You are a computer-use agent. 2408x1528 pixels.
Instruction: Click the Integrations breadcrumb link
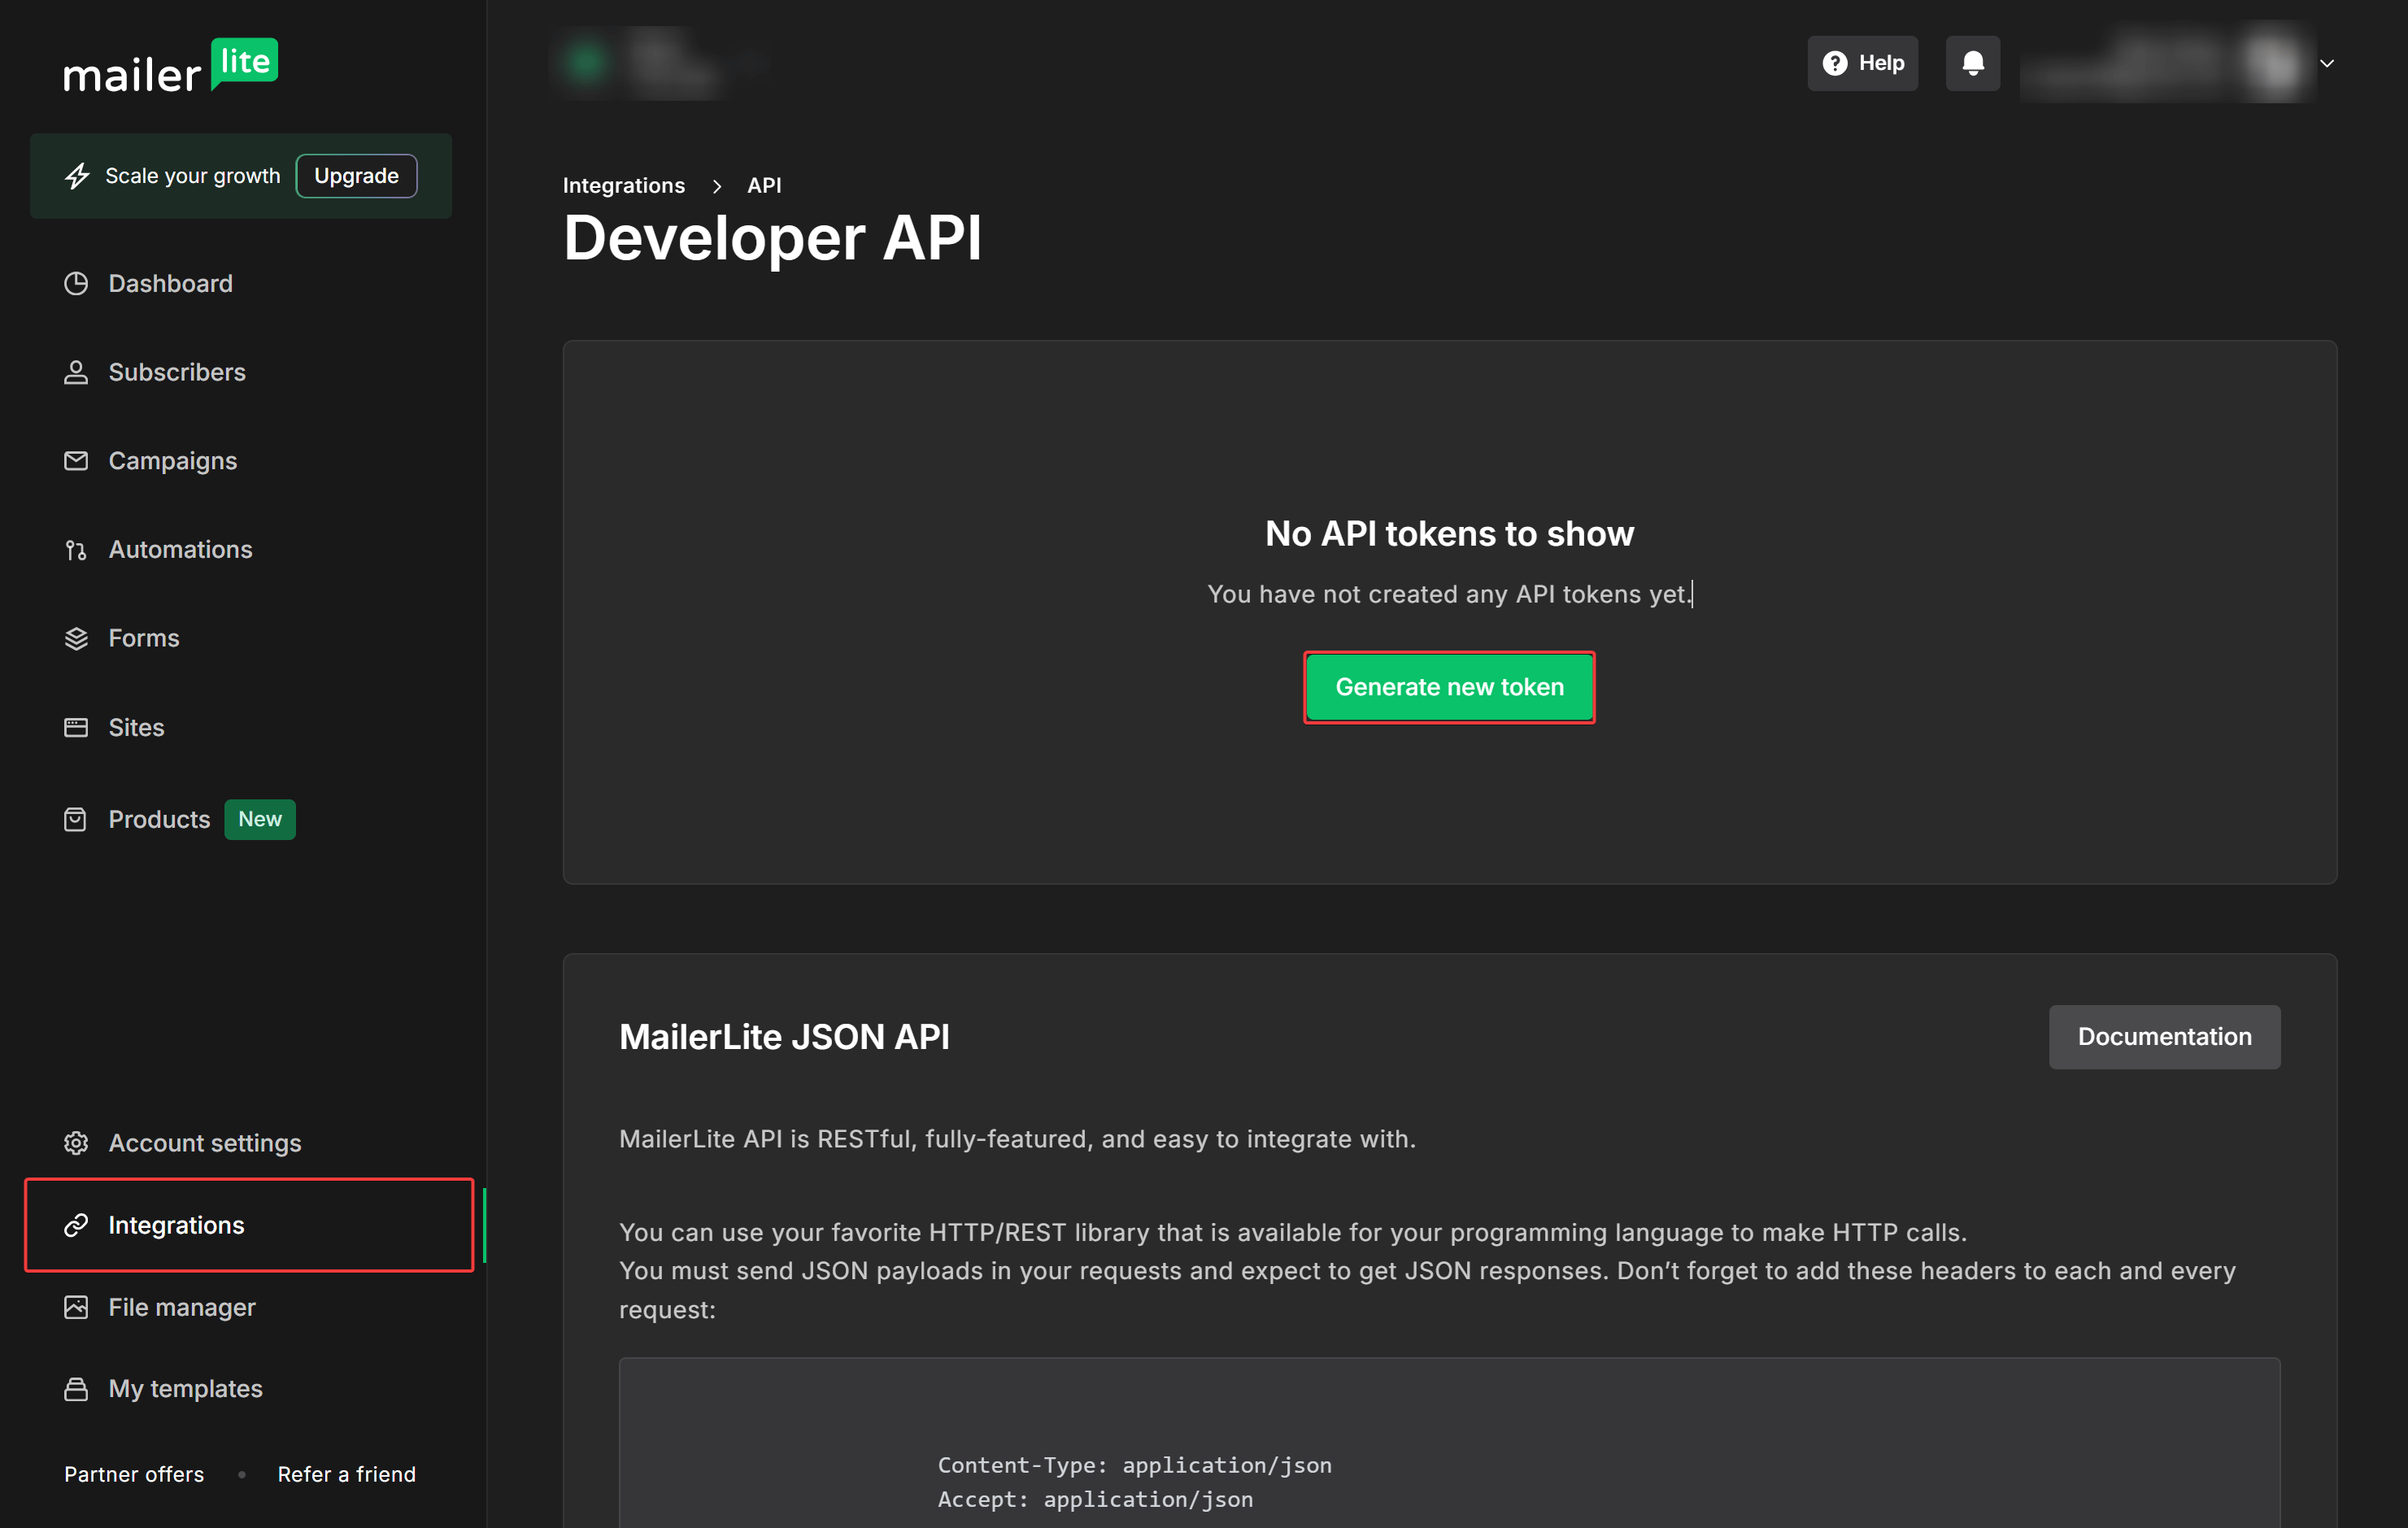click(x=624, y=186)
